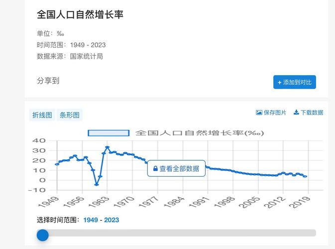Click the middle of the gray slider track
The height and width of the screenshot is (249, 335).
coord(179,233)
